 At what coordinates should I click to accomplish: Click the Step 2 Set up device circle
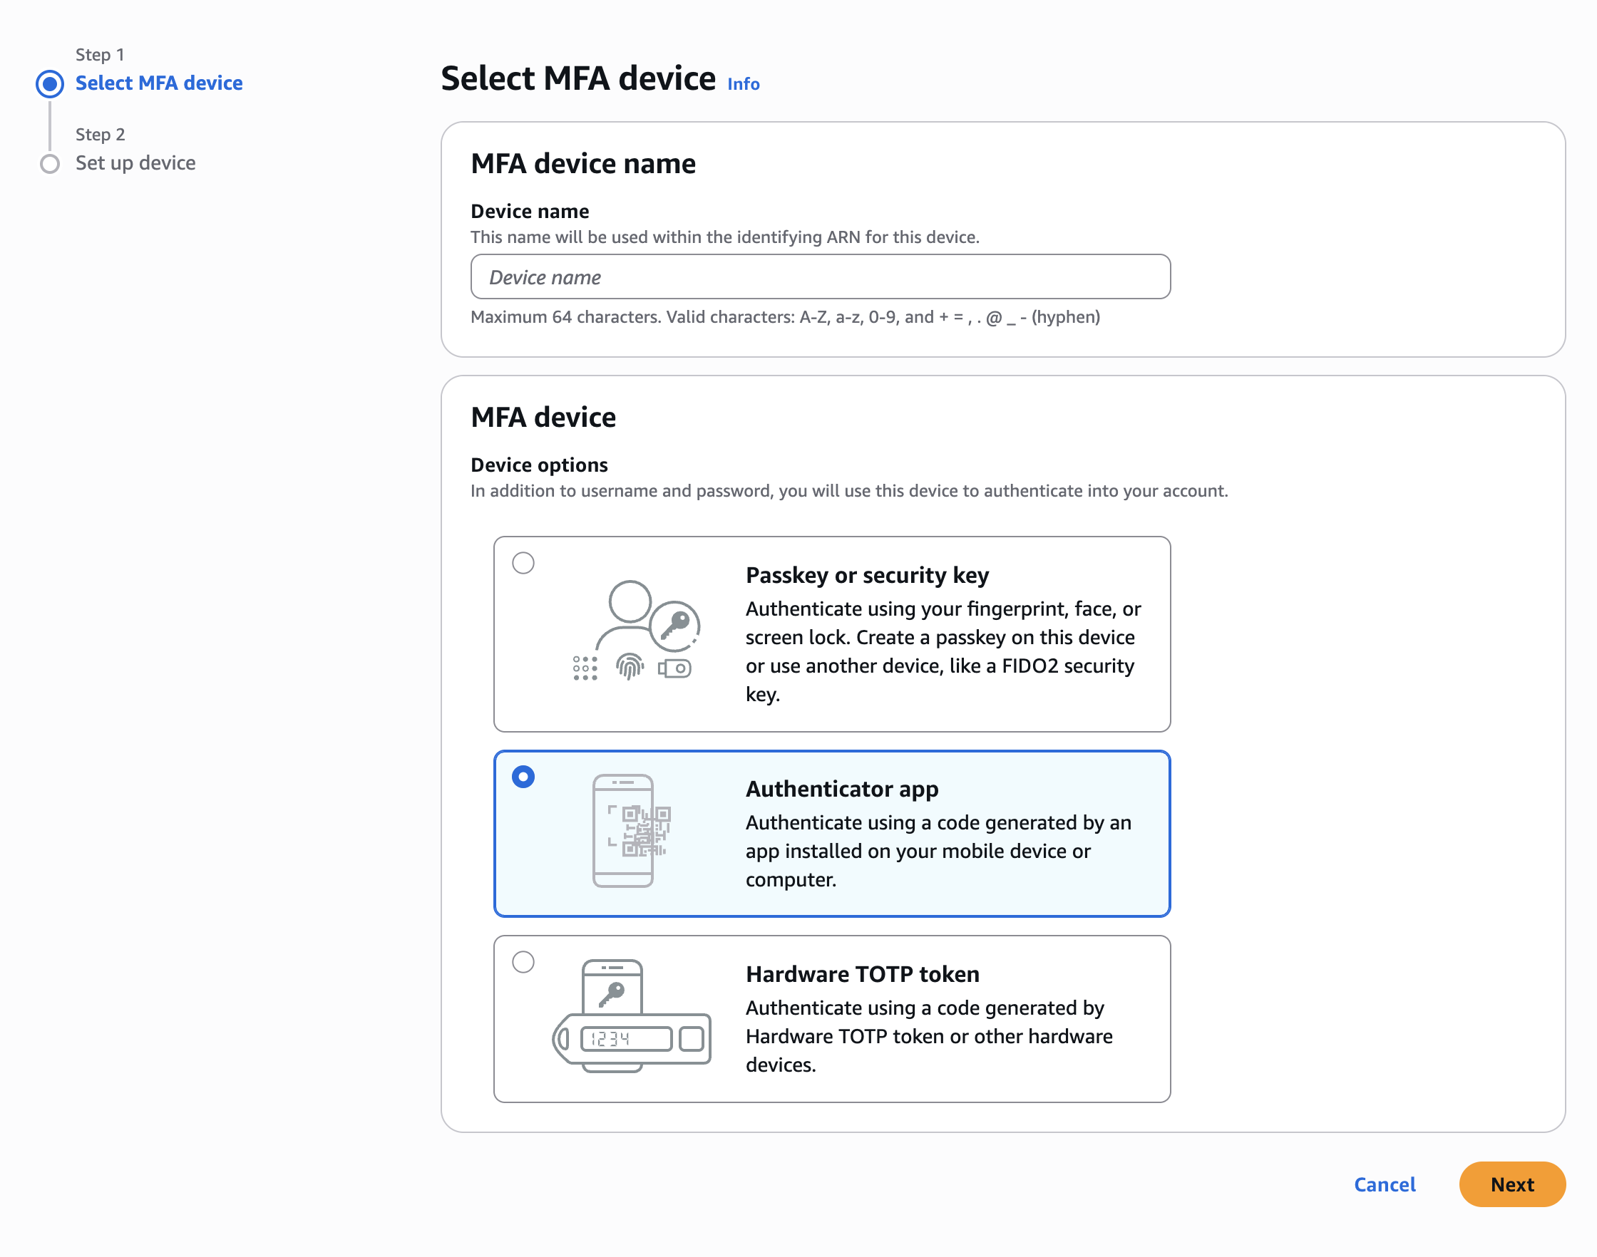(49, 163)
